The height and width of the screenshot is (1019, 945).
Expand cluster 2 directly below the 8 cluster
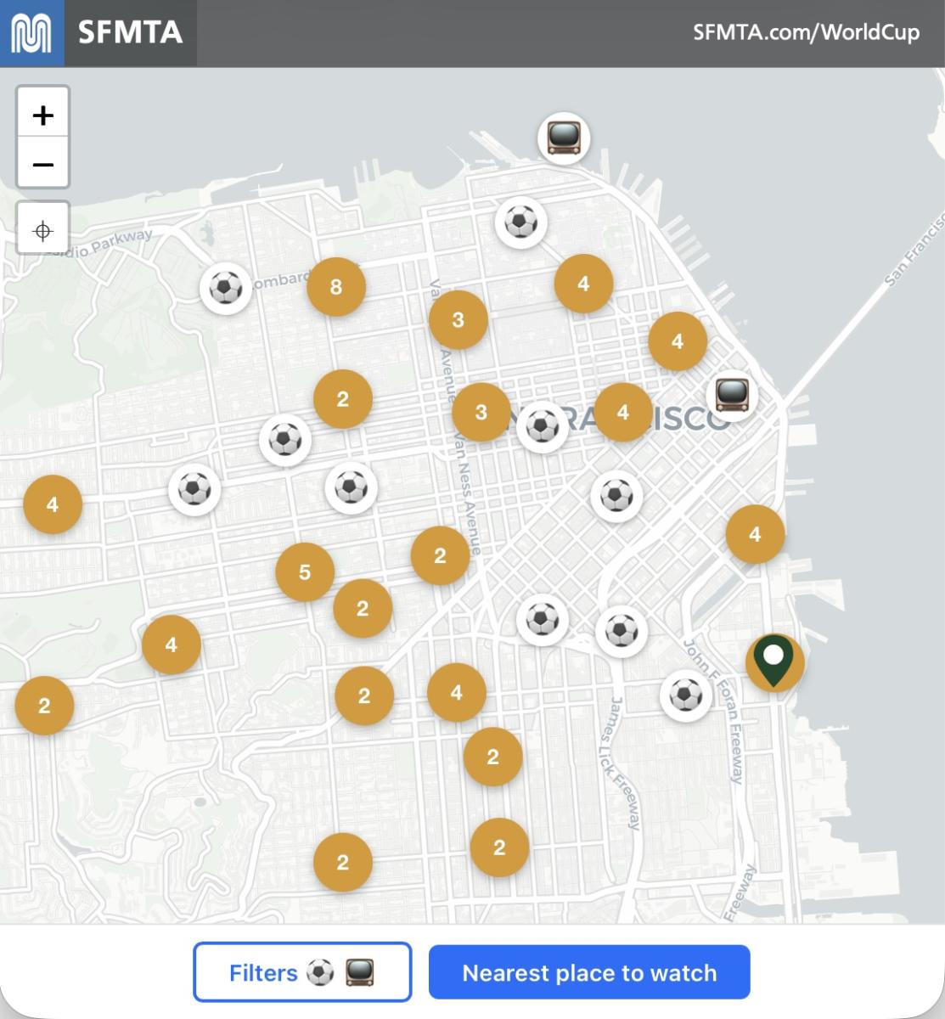click(343, 399)
